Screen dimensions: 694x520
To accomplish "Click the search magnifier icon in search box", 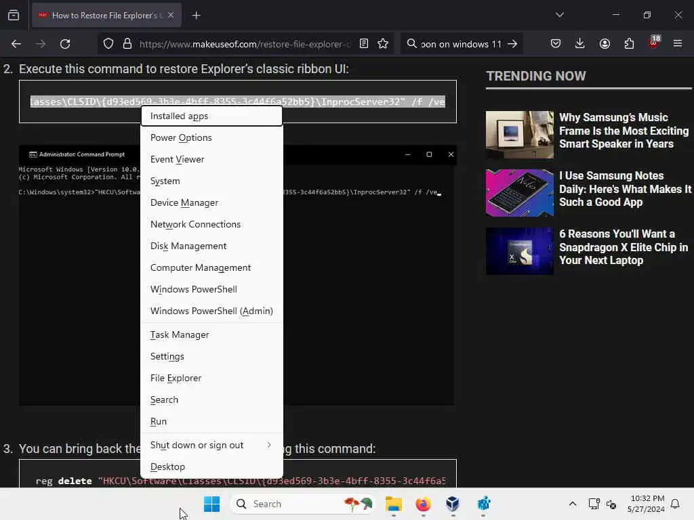I will point(411,44).
